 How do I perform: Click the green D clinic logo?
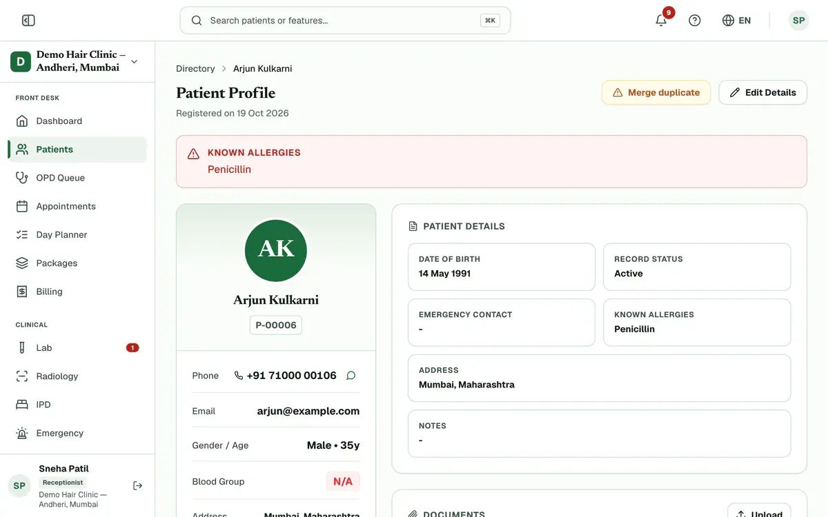click(21, 61)
